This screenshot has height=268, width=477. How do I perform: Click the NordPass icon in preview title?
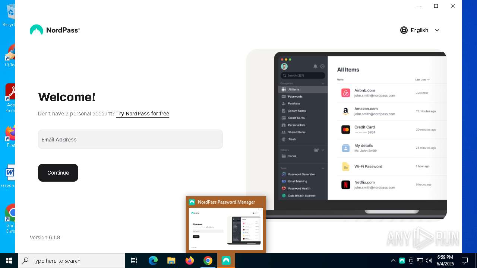[x=192, y=202]
